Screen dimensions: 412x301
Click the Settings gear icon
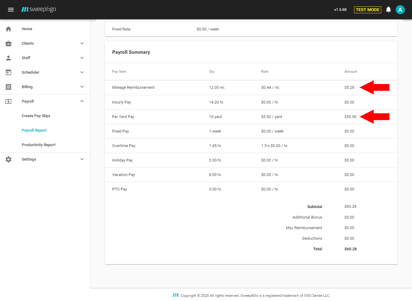[x=8, y=159]
